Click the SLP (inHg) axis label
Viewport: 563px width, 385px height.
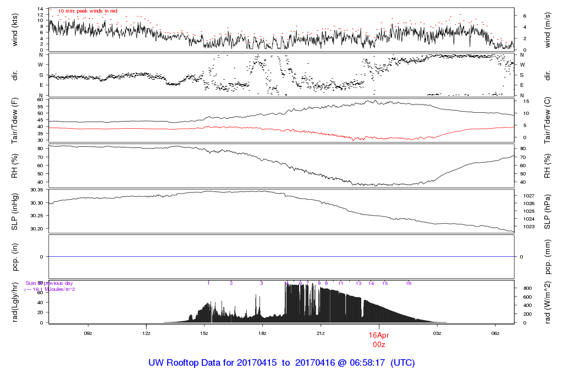click(15, 212)
